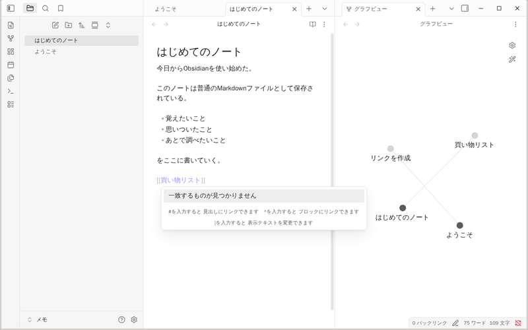Viewport: 528px width, 330px height.
Task: Open more options for the note
Action: pyautogui.click(x=324, y=24)
